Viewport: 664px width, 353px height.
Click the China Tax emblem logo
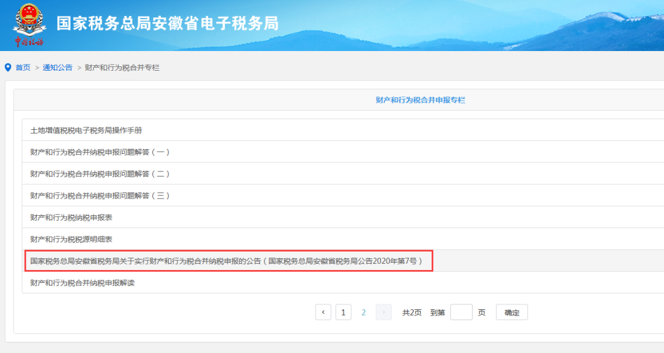29,25
